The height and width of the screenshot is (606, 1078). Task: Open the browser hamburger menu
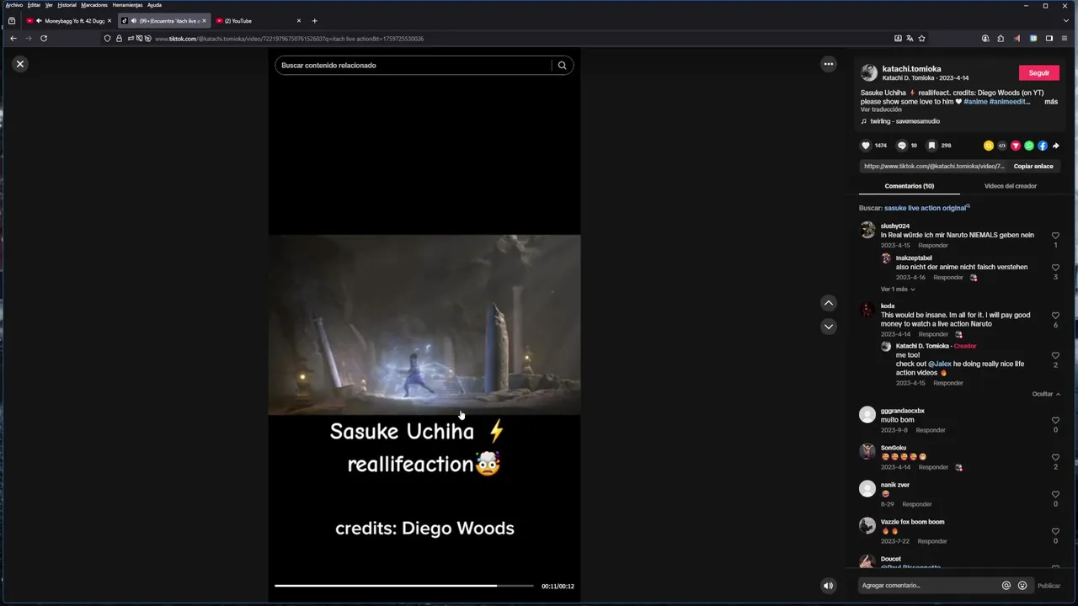click(1065, 39)
